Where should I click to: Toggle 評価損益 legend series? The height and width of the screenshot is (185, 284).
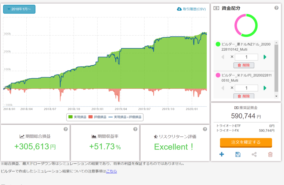click(97, 117)
